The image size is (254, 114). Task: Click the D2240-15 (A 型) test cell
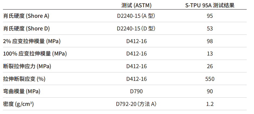tap(136, 16)
